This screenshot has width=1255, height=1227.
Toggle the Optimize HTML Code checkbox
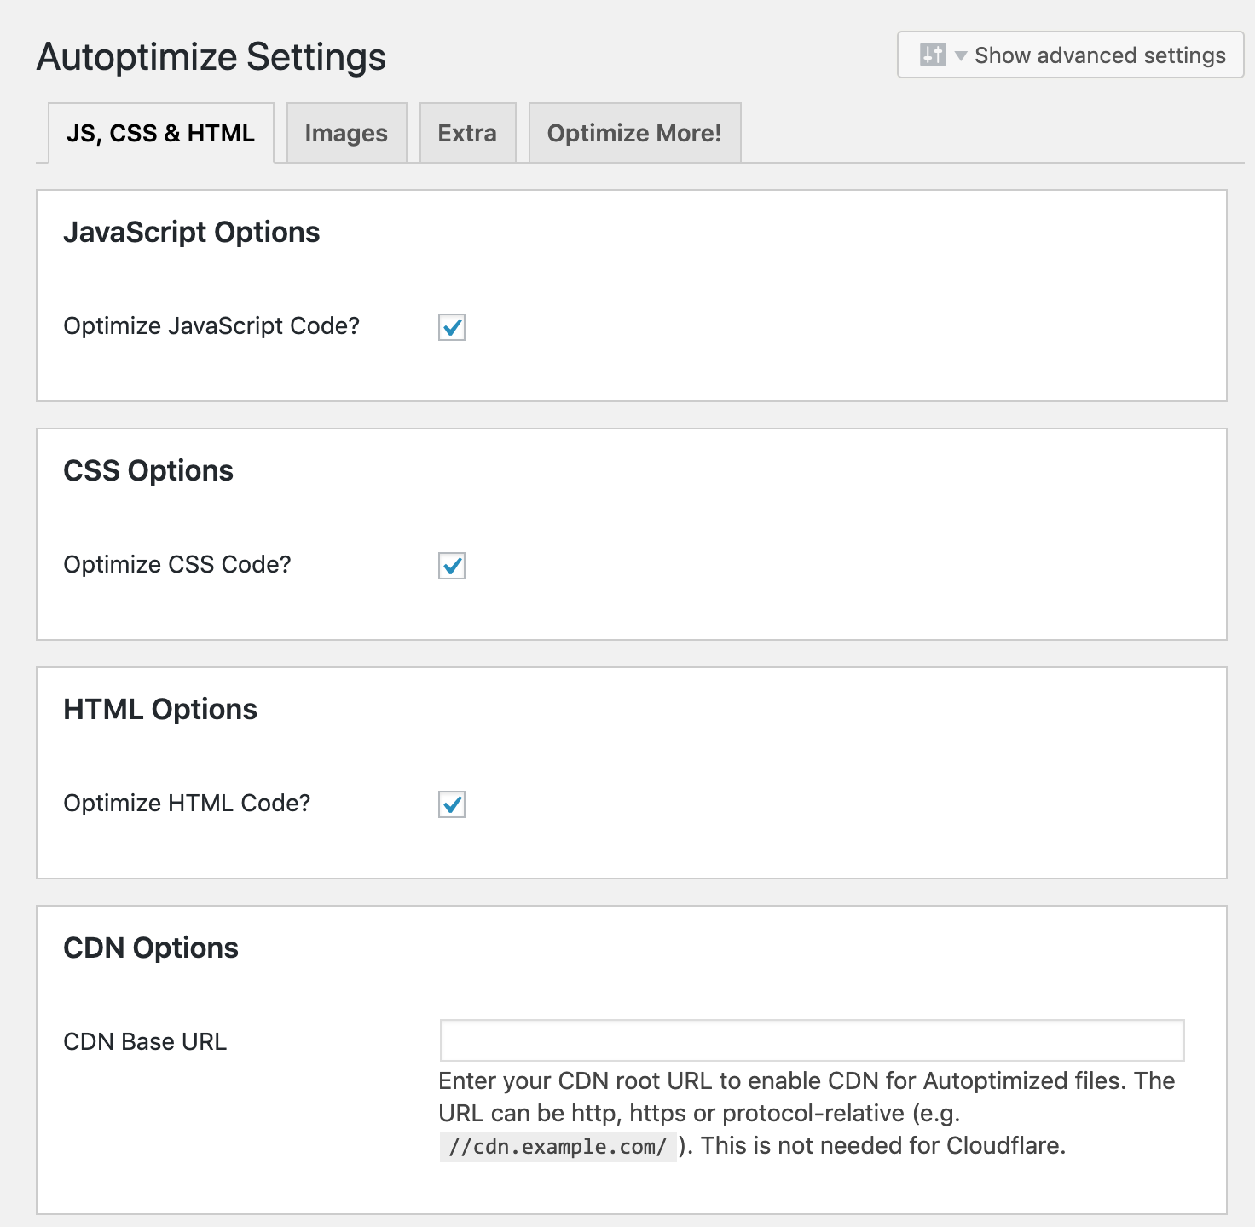[450, 804]
